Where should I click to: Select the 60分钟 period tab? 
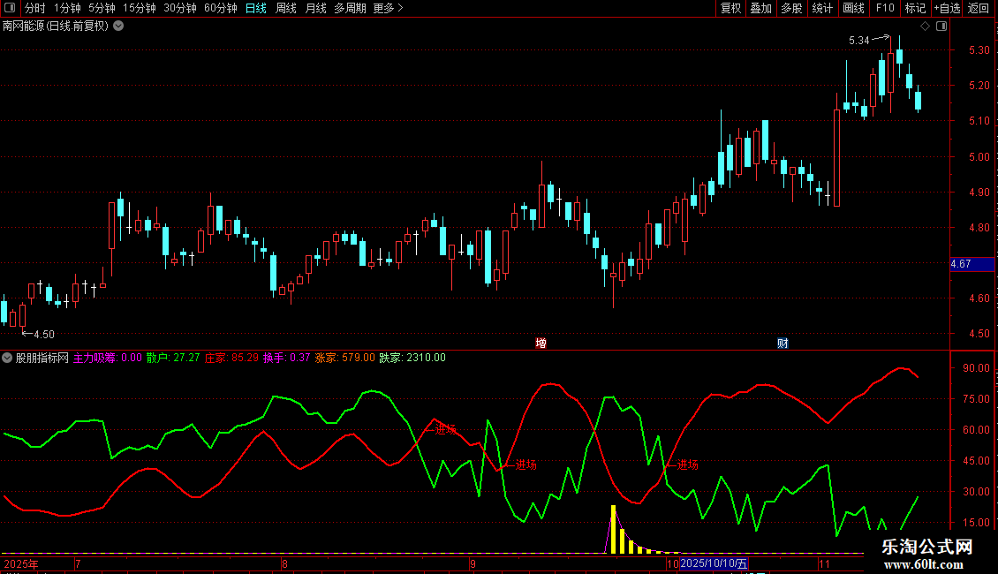[221, 8]
